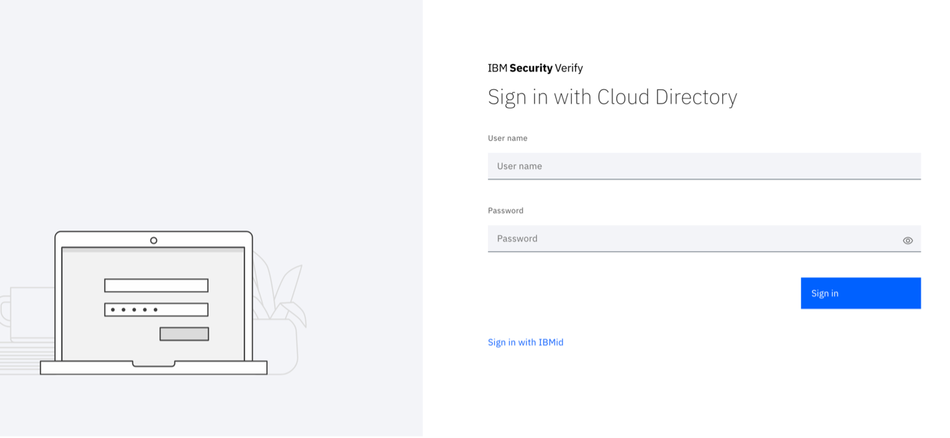Click the "User name" field label
Screen dimensions: 950x438
(507, 138)
